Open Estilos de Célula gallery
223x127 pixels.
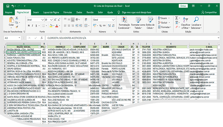[150, 23]
